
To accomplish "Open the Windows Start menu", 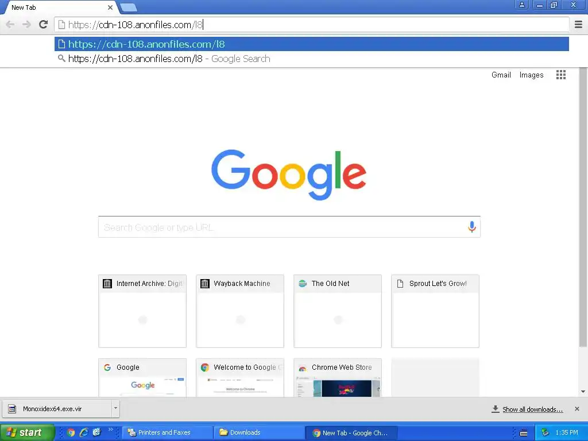I will coord(27,432).
